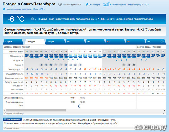This screenshot has width=169, height=132.
Task: Select the Чт forecast tab
Action: point(75,42)
